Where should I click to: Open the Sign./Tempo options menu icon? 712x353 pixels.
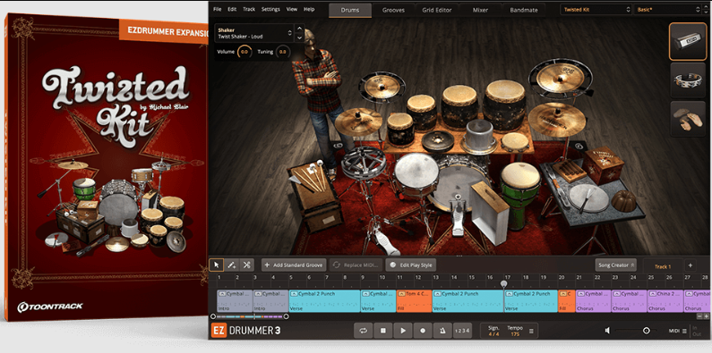[x=531, y=332]
